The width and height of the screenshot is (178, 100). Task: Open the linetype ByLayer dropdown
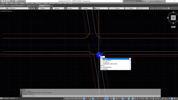(x=117, y=8)
